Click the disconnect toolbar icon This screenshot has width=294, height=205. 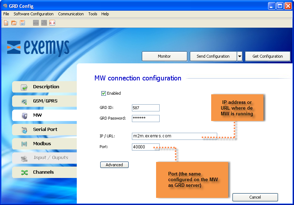[x=52, y=23]
